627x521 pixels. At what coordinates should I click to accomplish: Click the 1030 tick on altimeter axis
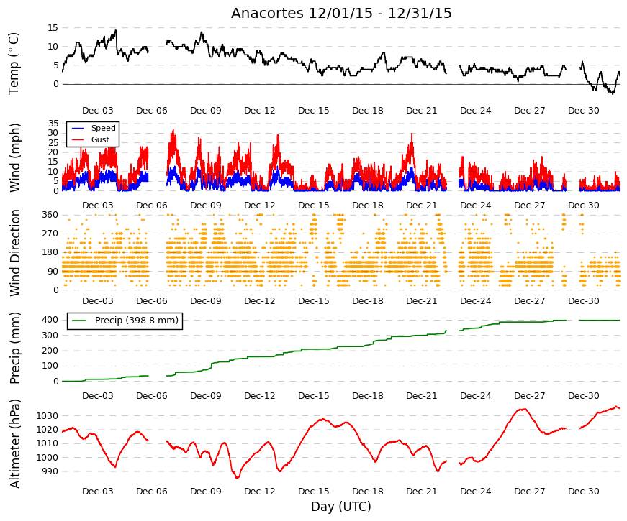(x=48, y=416)
